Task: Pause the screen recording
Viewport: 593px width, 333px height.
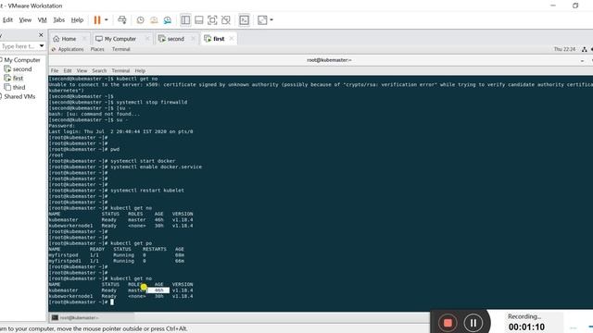Action: click(473, 323)
